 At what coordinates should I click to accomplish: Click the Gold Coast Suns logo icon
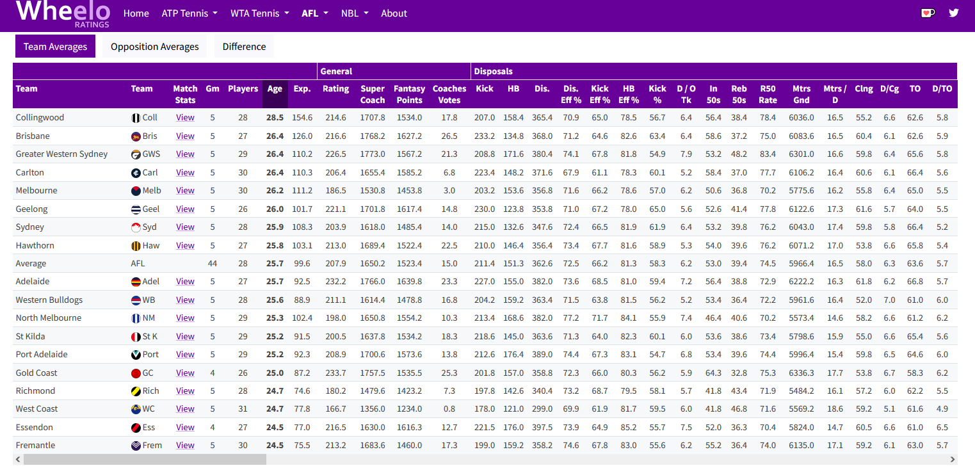coord(136,373)
